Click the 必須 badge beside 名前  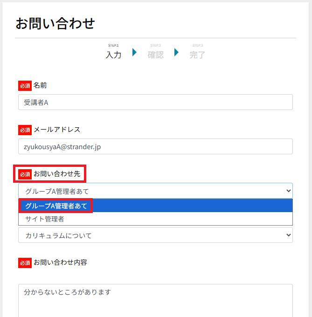point(25,86)
